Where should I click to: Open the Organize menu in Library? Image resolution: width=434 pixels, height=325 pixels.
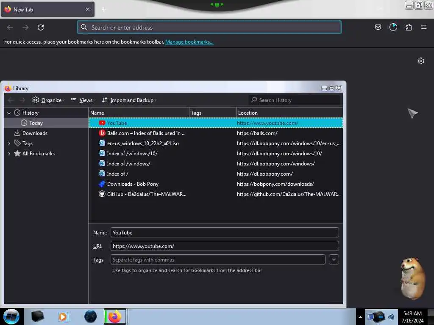tap(48, 100)
